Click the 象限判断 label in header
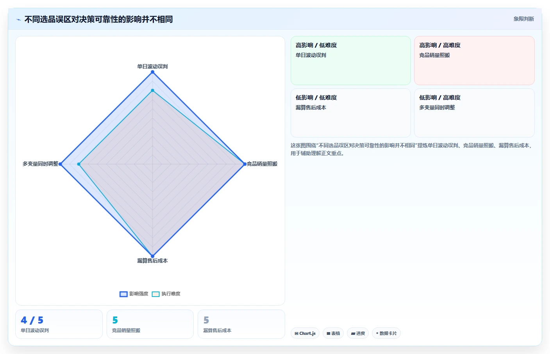The image size is (550, 354). (x=523, y=19)
